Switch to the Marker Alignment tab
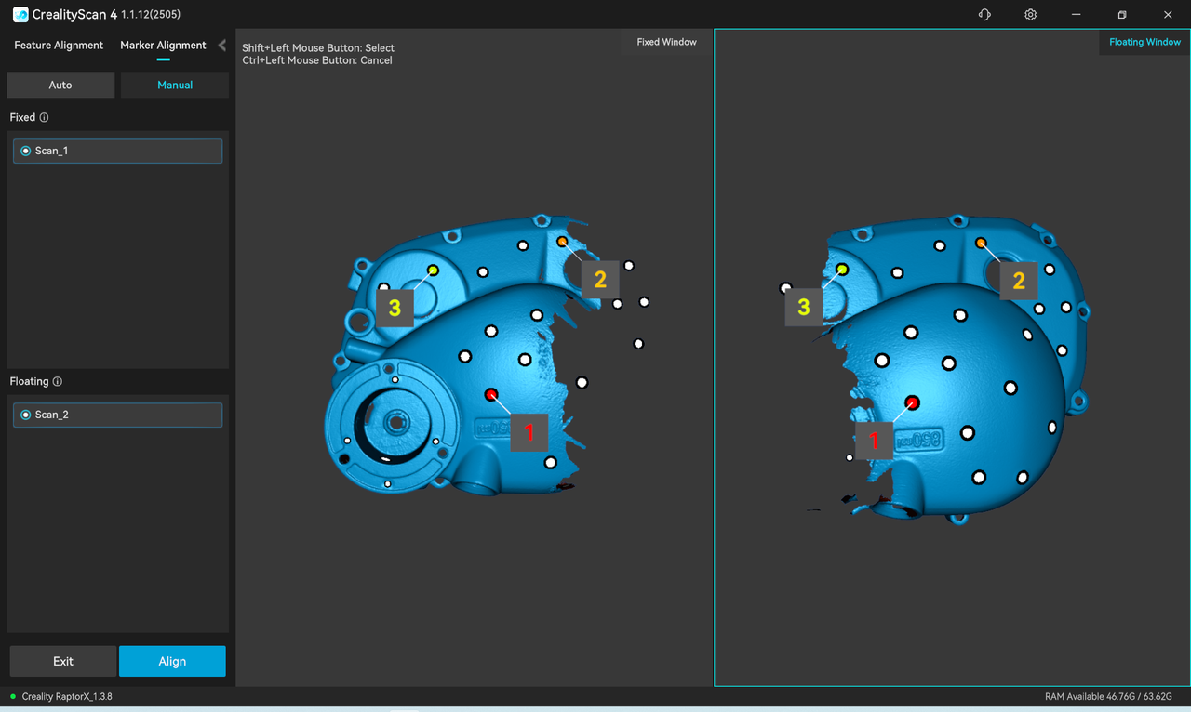1191x712 pixels. click(x=163, y=46)
